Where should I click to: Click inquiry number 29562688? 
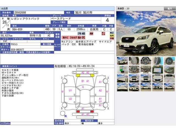click(x=20, y=12)
